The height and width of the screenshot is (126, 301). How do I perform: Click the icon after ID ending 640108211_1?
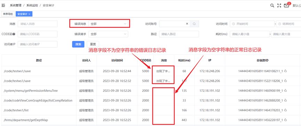[x=285, y=71]
